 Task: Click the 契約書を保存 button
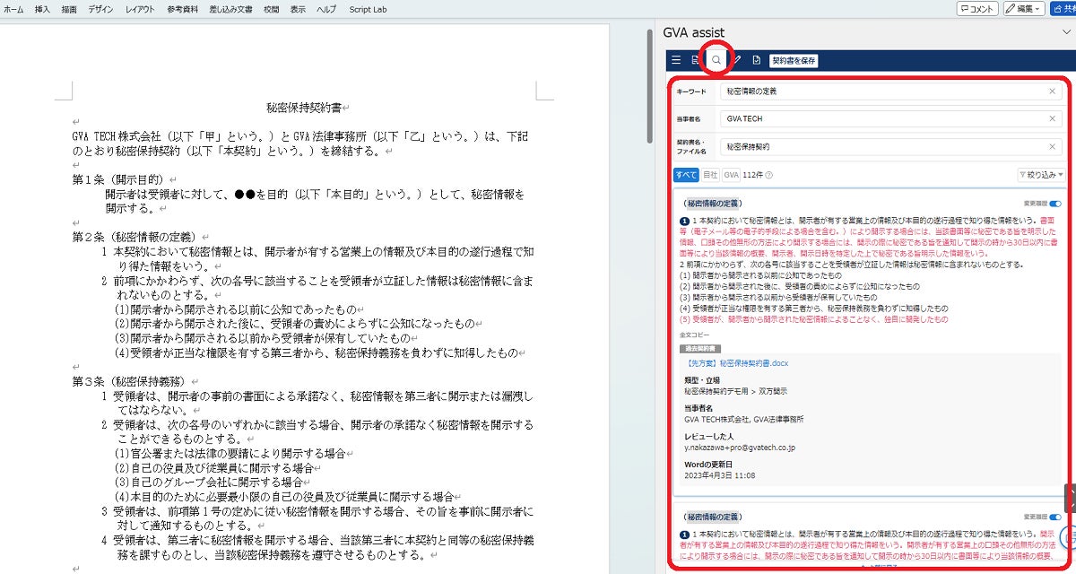(794, 61)
